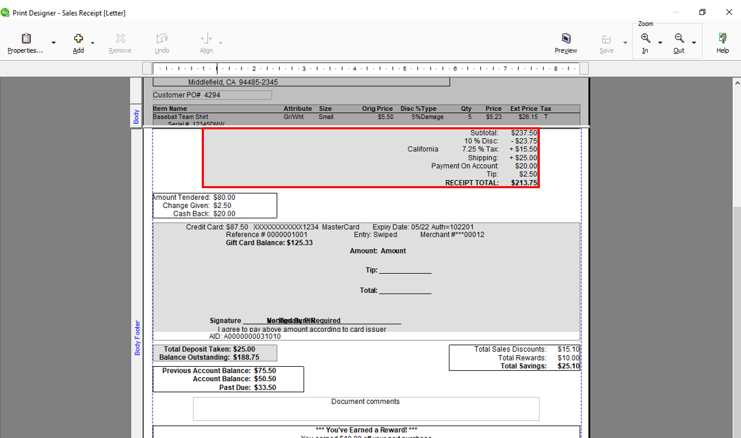This screenshot has height=438, width=741.
Task: Click the Amount Tendered box
Action: point(213,205)
